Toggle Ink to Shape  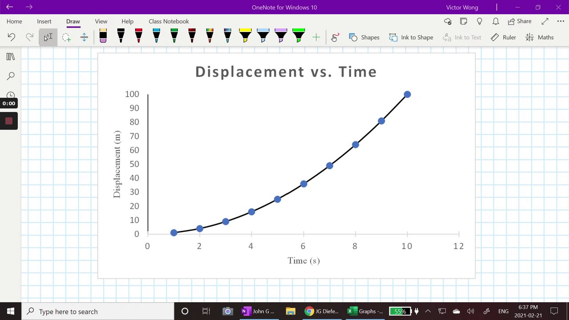(x=411, y=37)
